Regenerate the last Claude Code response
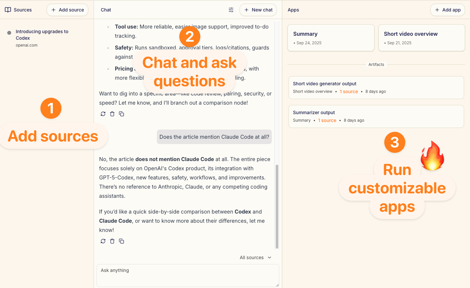The width and height of the screenshot is (470, 288). click(103, 241)
